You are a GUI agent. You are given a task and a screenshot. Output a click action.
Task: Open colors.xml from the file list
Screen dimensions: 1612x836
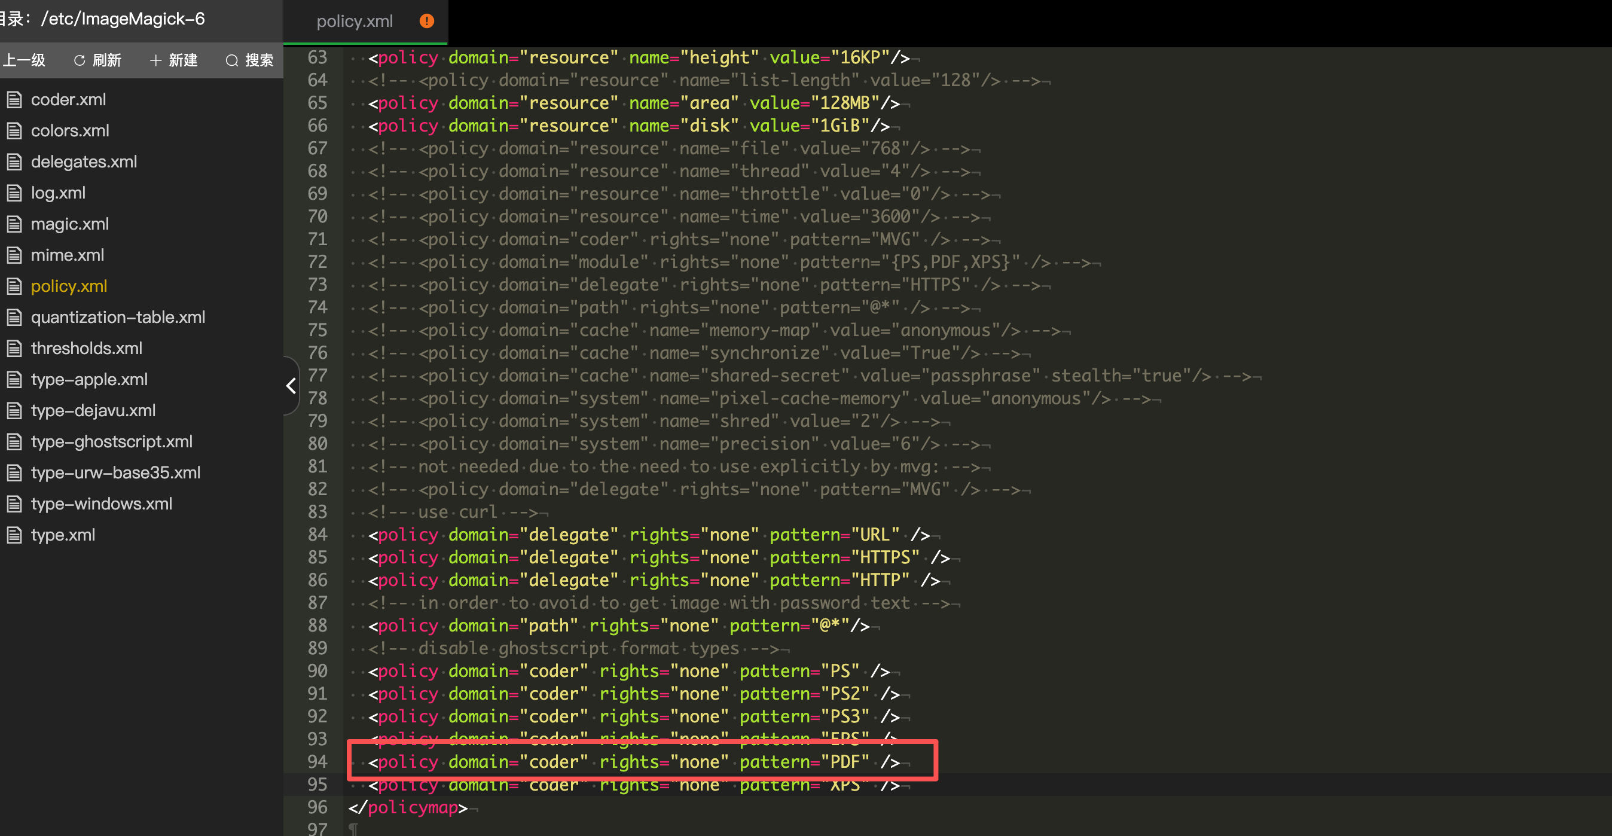[x=70, y=131]
